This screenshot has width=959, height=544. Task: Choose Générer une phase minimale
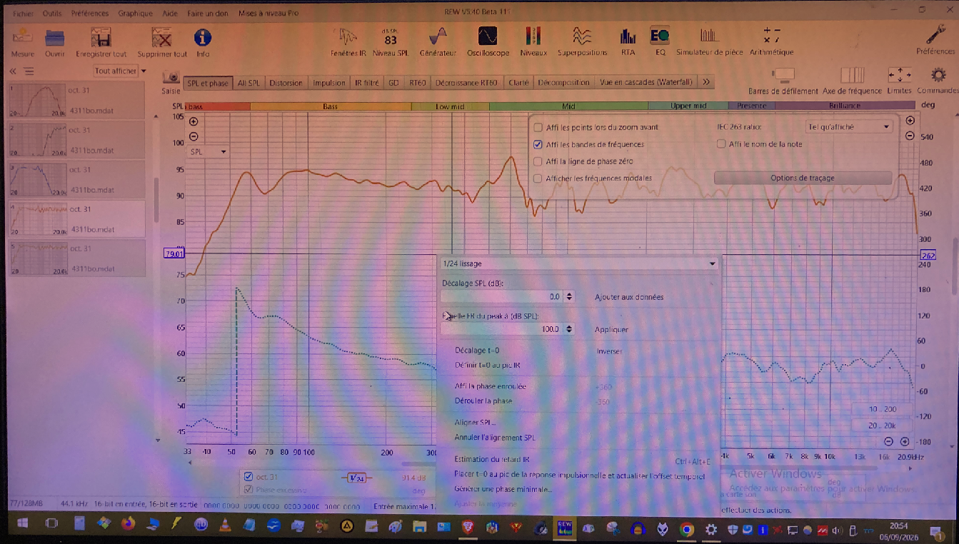point(503,489)
